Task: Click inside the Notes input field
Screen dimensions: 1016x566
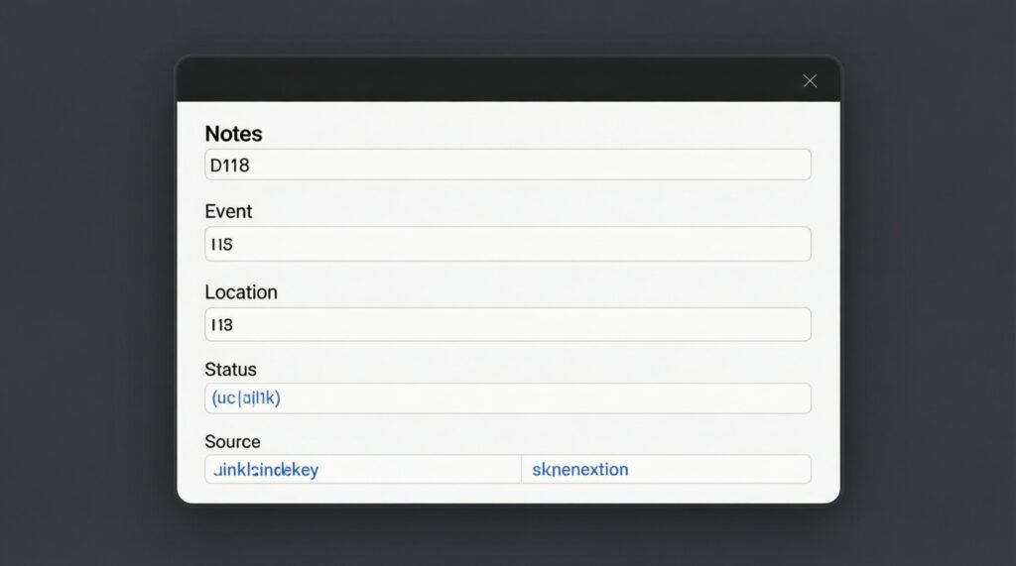Action: coord(507,165)
